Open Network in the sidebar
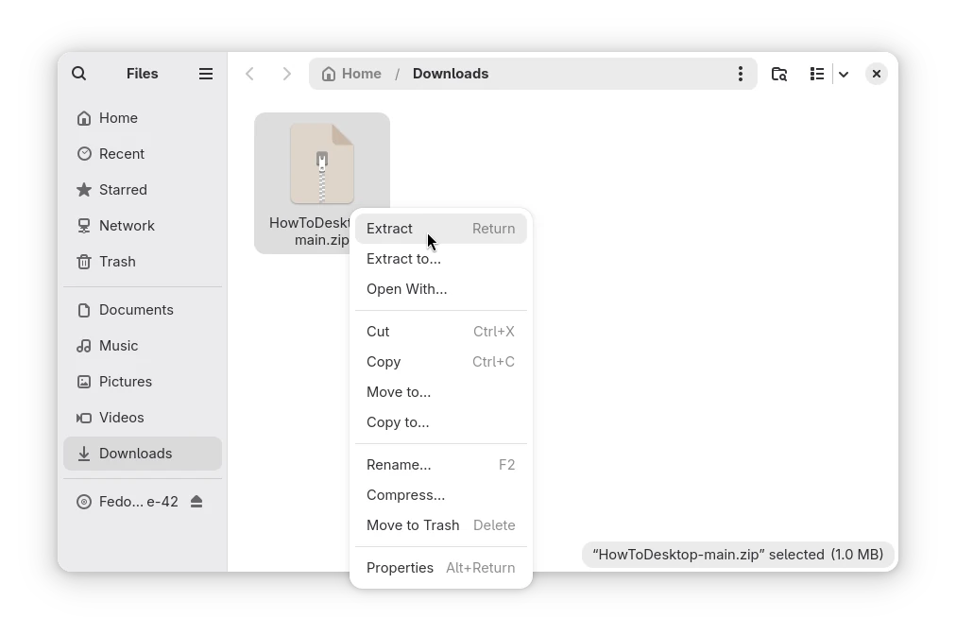This screenshot has height=635, width=956. tap(143, 226)
